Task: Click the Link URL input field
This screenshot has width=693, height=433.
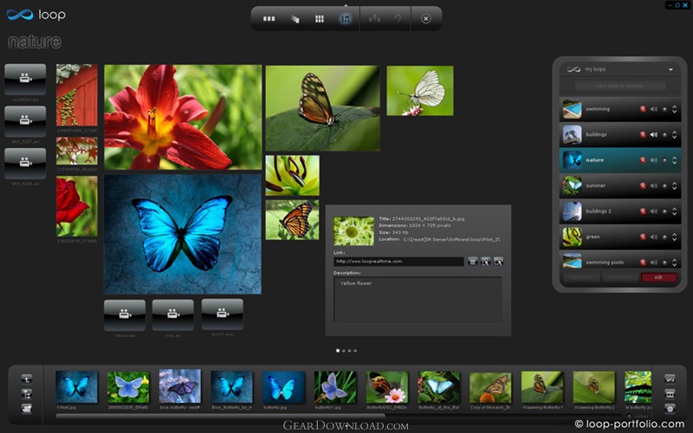Action: tap(398, 262)
